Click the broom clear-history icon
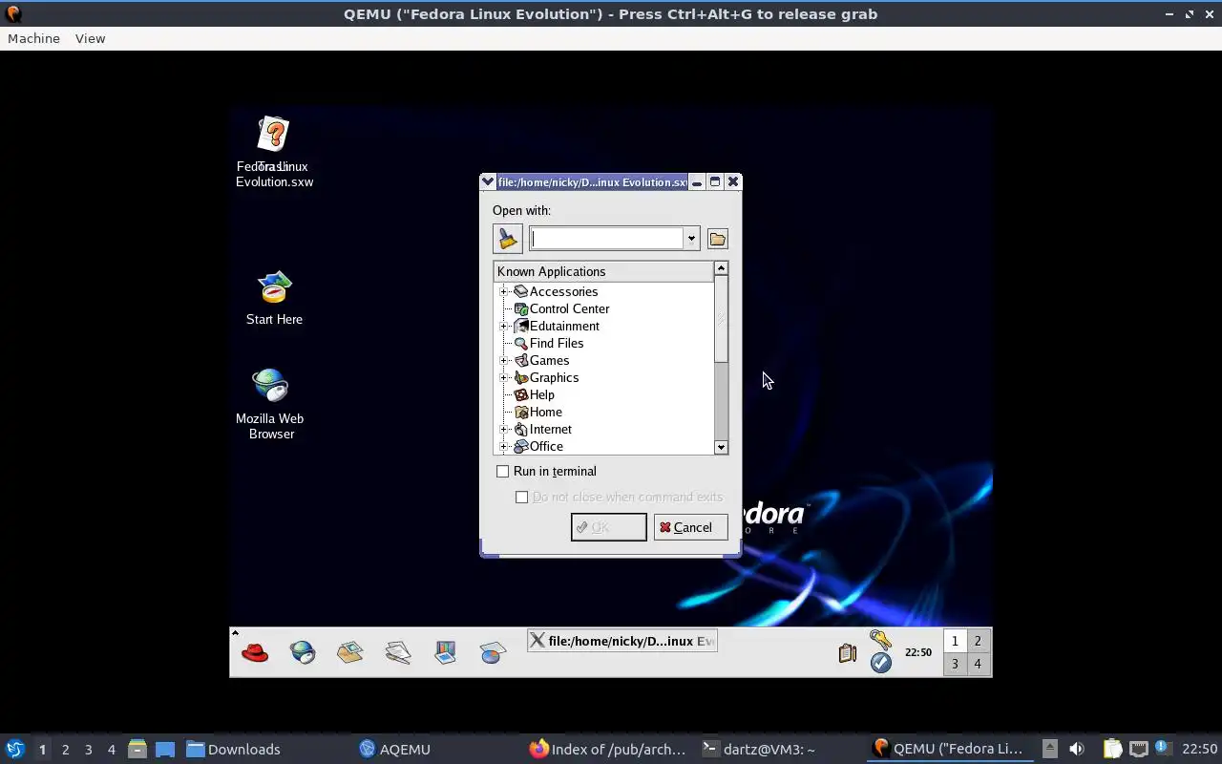Viewport: 1222px width, 764px height. pyautogui.click(x=508, y=239)
